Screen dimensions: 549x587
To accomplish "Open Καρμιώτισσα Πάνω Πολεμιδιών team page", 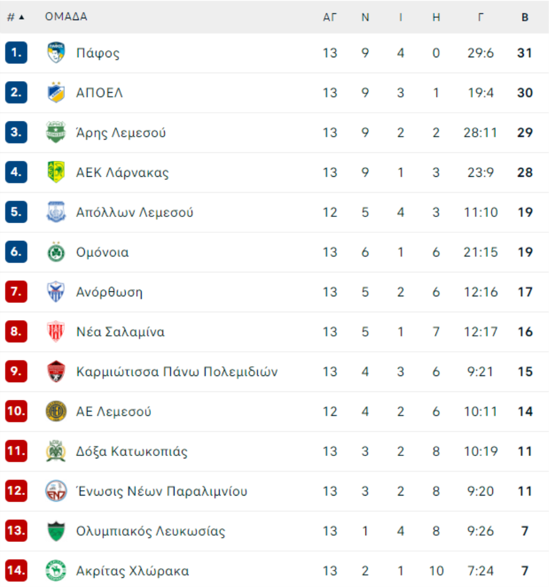I will 177,372.
